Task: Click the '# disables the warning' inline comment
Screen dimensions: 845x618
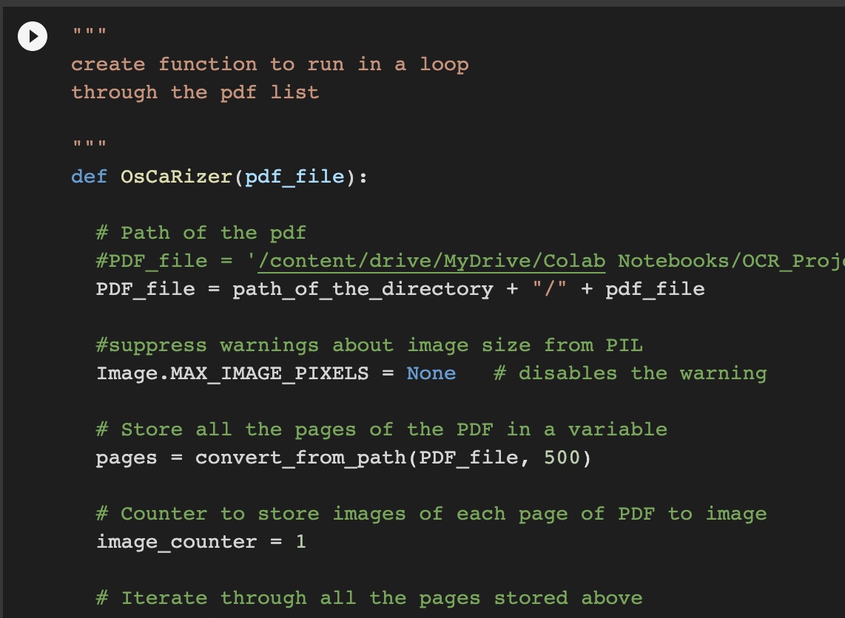Action: (x=630, y=373)
